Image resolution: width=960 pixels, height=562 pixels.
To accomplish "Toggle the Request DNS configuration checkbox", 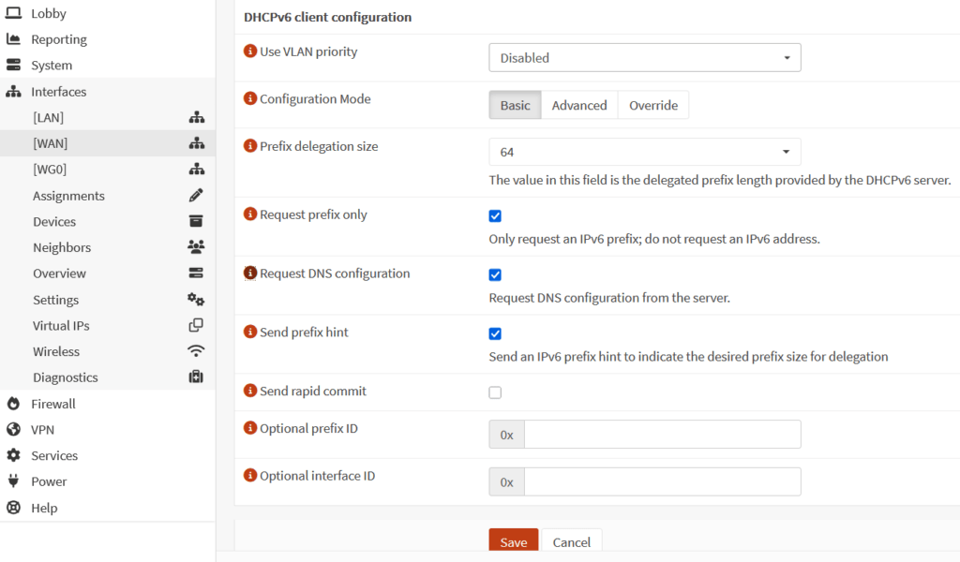I will click(495, 275).
